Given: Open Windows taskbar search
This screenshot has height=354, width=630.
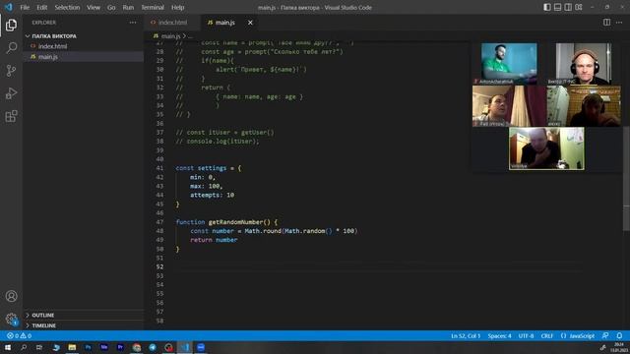Looking at the screenshot, I should coord(24,347).
